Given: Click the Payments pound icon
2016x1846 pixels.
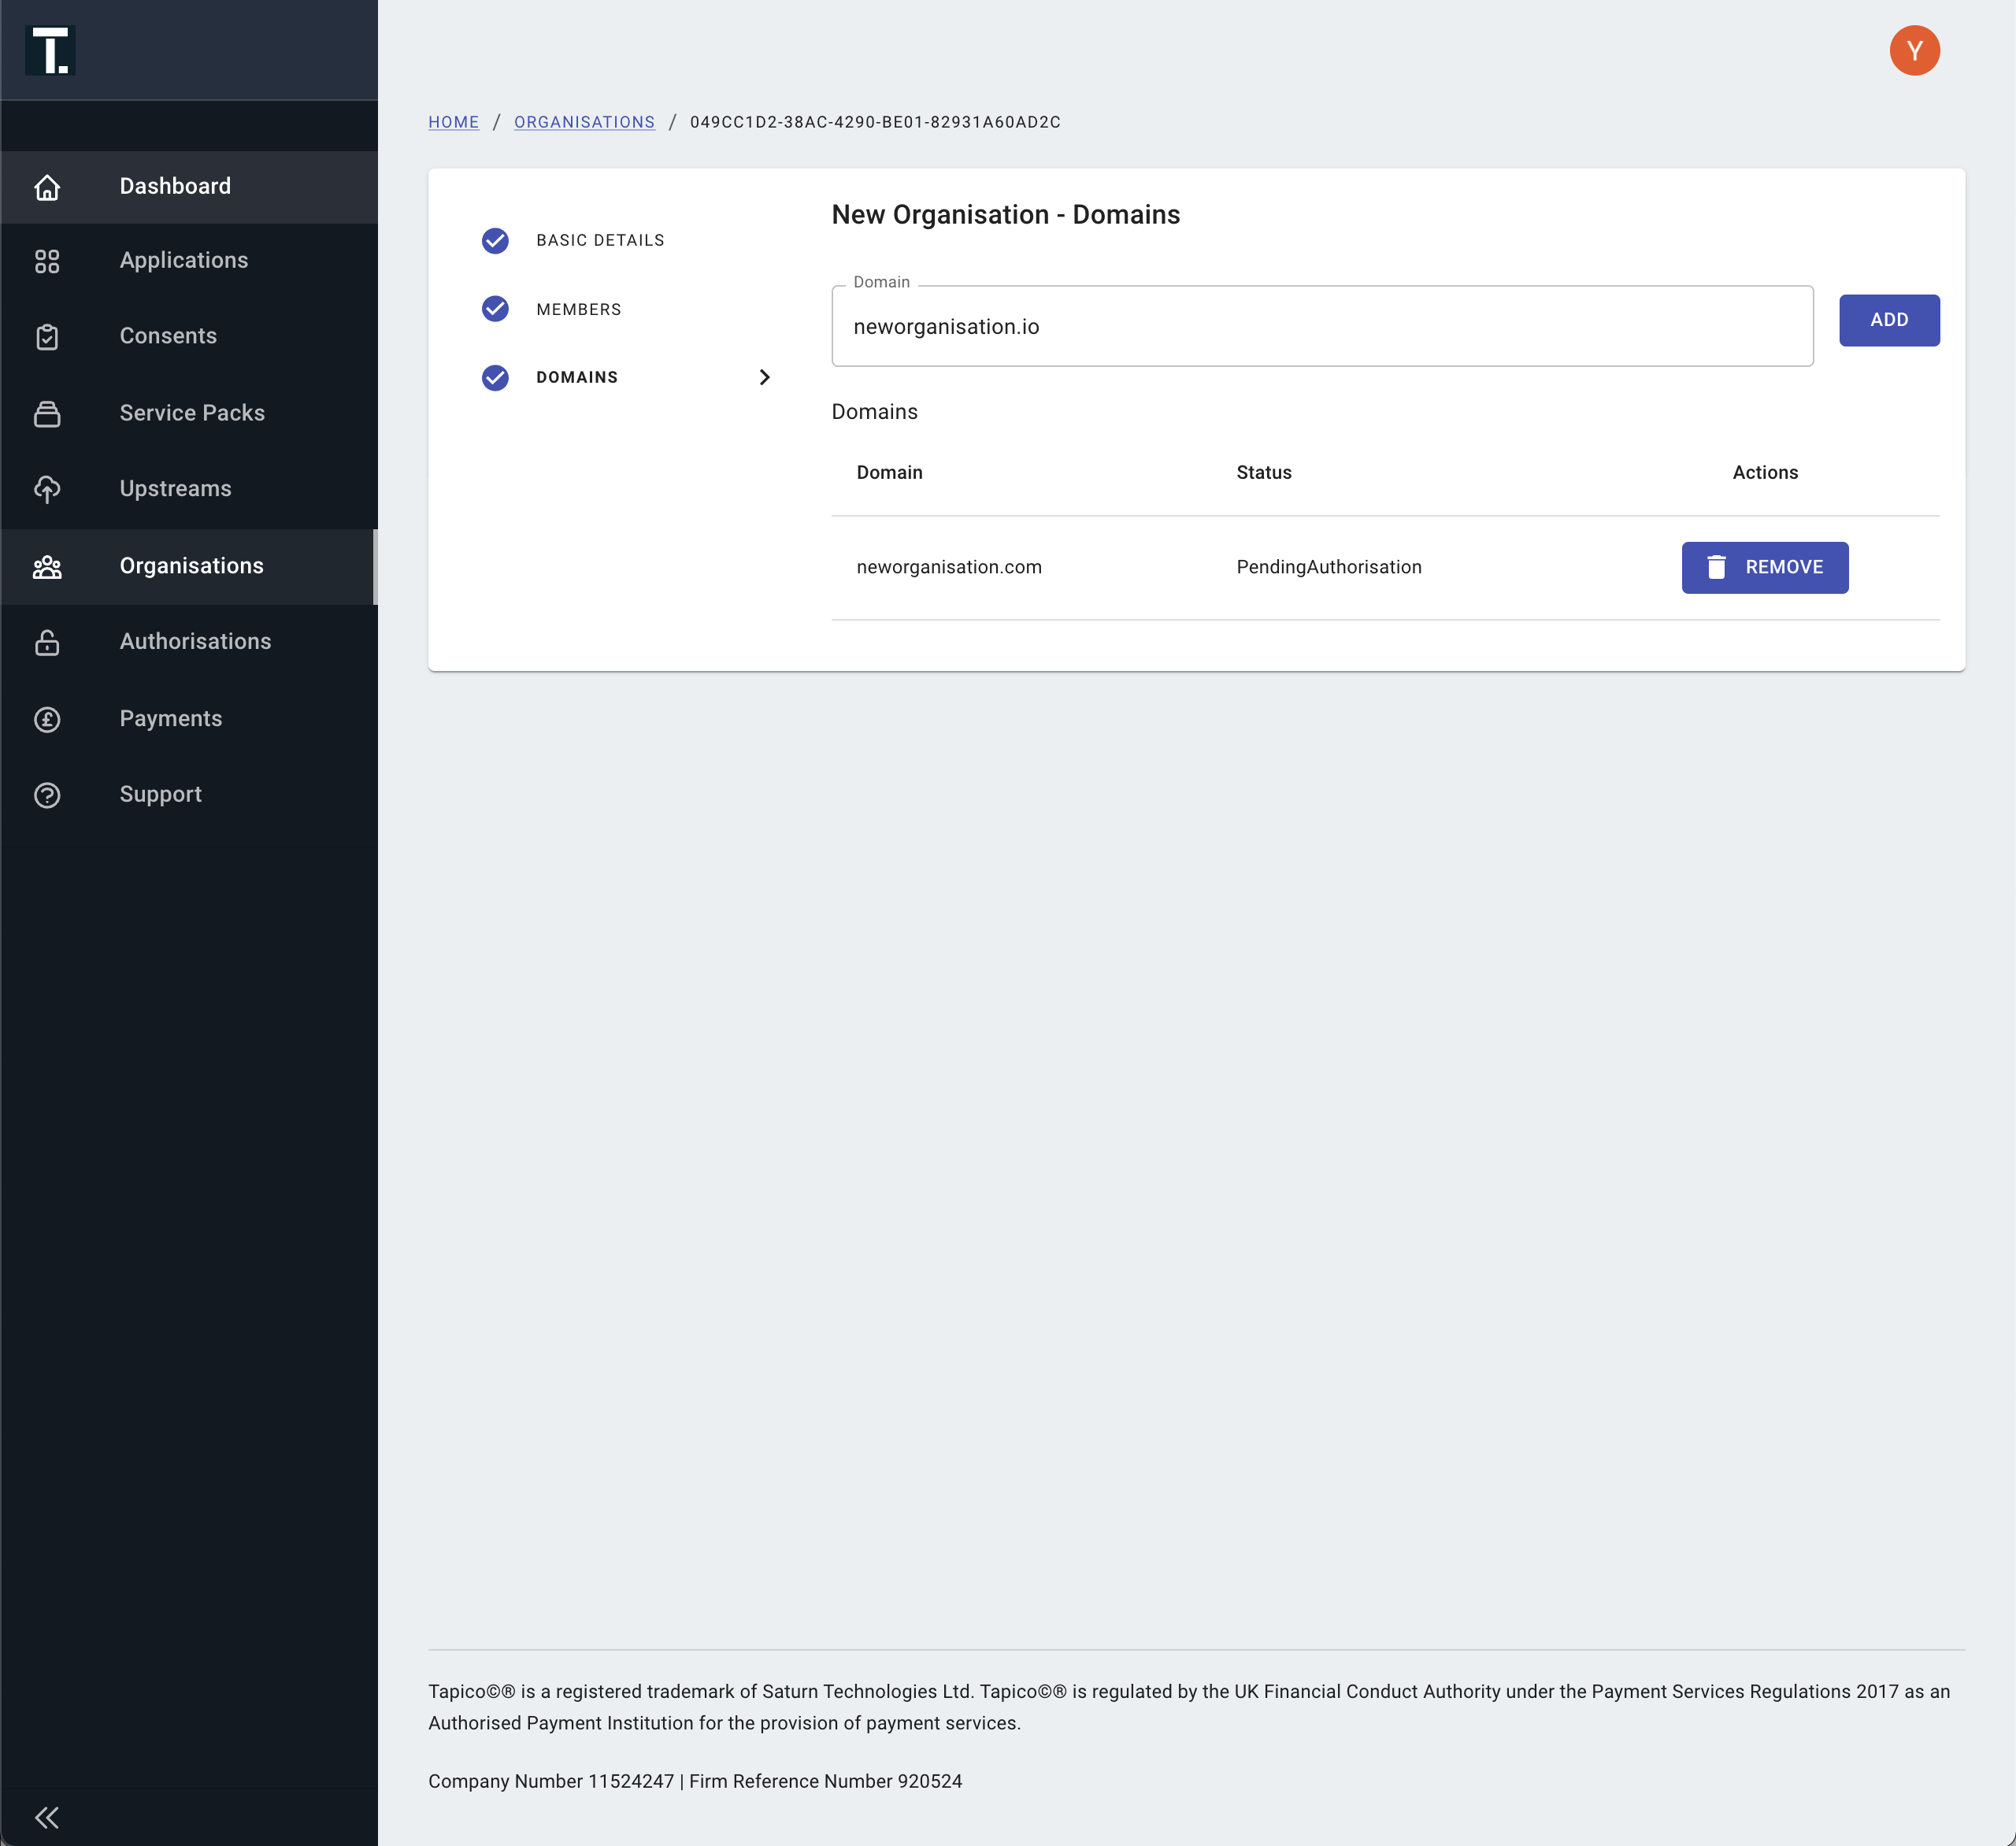Looking at the screenshot, I should tap(47, 719).
